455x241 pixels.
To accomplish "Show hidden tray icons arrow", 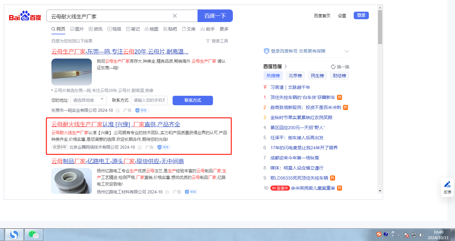I will 399,235.
